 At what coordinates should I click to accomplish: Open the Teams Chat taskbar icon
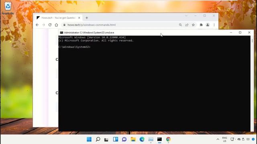pyautogui.click(x=124, y=139)
